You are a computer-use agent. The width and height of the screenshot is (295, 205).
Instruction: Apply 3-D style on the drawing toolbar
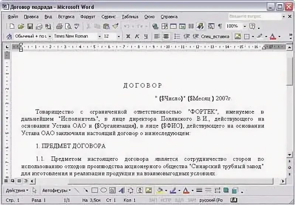(x=235, y=191)
